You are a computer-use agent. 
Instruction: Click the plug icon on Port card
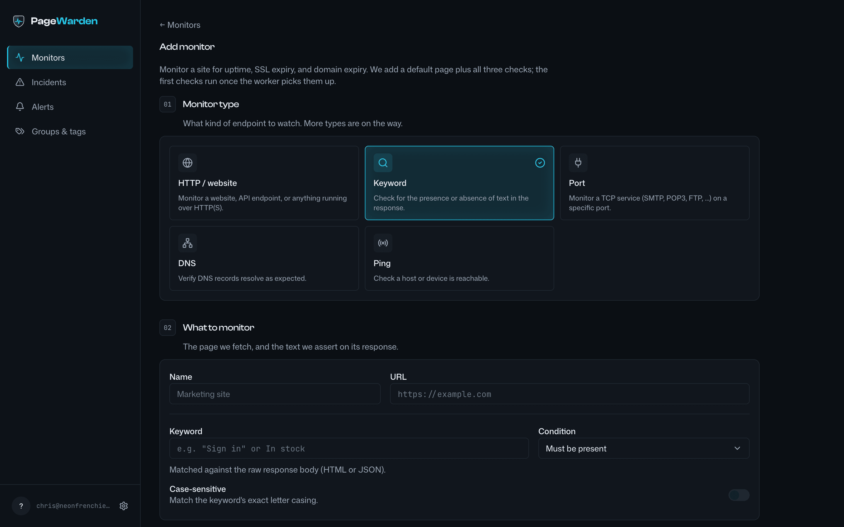[x=578, y=163]
